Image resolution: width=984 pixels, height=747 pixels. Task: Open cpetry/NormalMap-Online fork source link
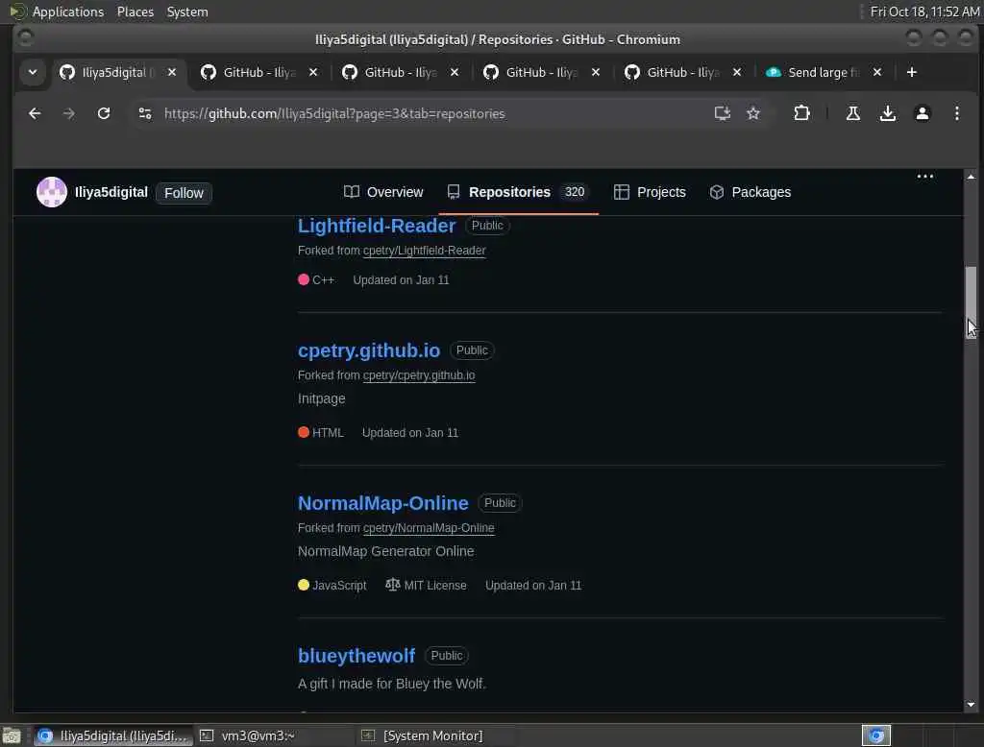(x=429, y=528)
